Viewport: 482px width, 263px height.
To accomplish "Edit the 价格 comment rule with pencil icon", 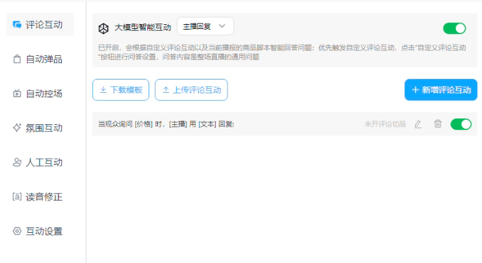I will tap(418, 124).
